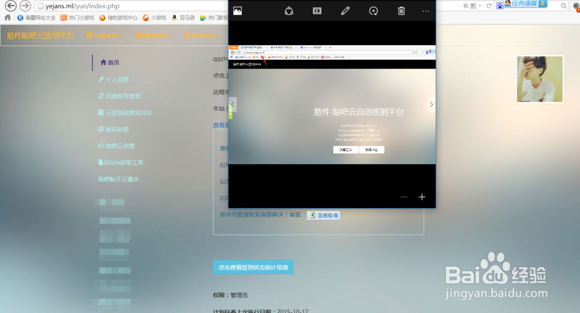The height and width of the screenshot is (313, 580).
Task: Click the bookmark star icon in address bar
Action: pos(466,6)
